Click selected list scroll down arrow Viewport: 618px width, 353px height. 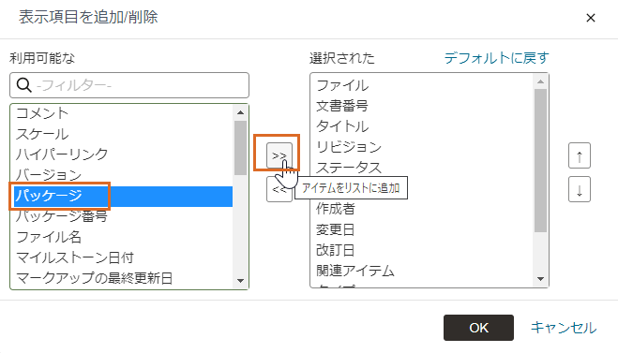[540, 279]
